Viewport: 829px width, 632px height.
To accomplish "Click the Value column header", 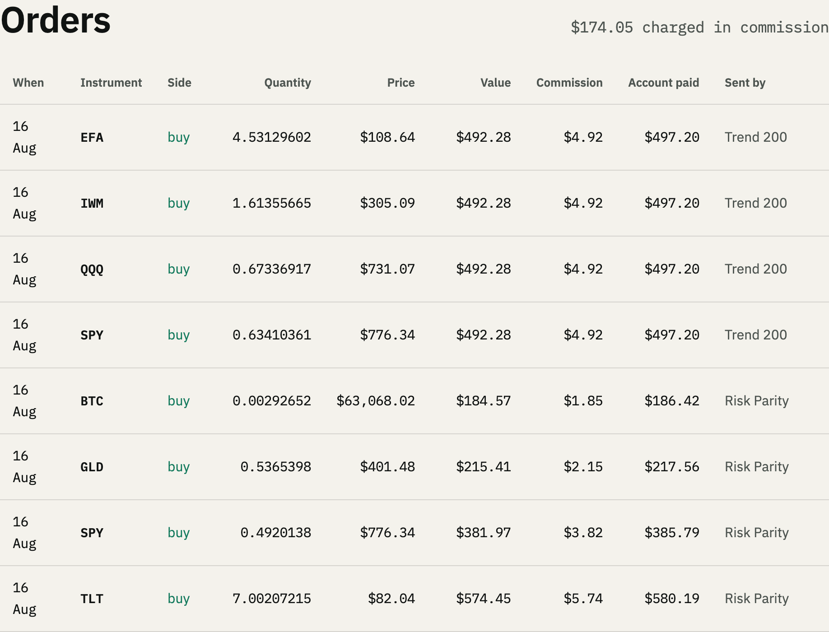I will click(495, 83).
